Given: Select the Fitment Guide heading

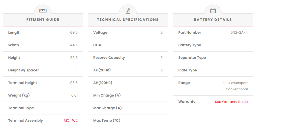Looking at the screenshot, I should pyautogui.click(x=43, y=20).
